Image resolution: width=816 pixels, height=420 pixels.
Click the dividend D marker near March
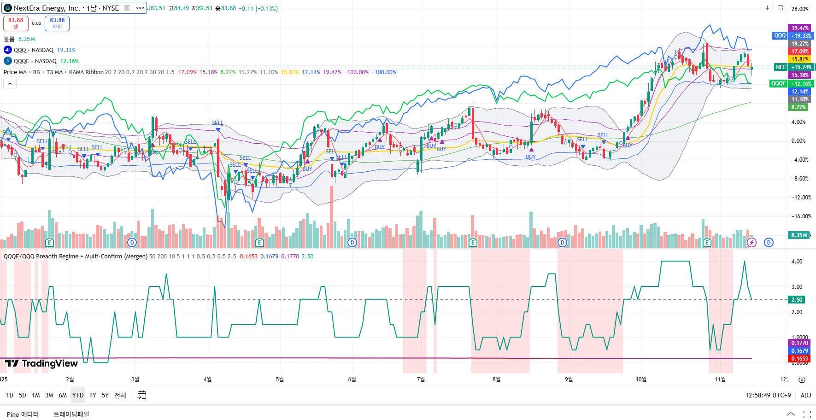(x=132, y=242)
